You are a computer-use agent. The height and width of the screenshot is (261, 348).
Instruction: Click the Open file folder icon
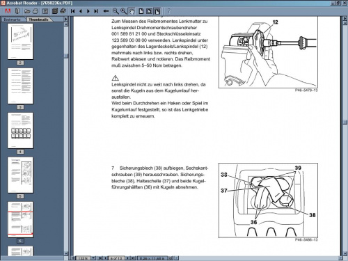click(27, 11)
